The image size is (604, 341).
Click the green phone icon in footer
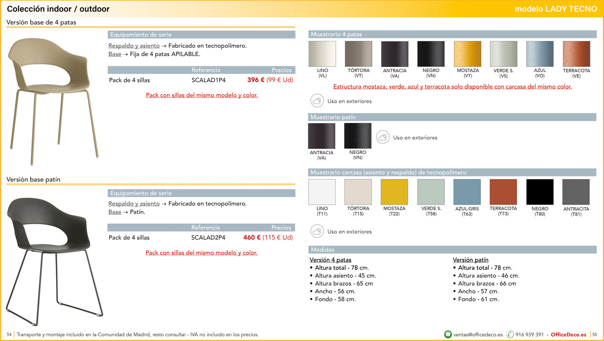click(510, 335)
